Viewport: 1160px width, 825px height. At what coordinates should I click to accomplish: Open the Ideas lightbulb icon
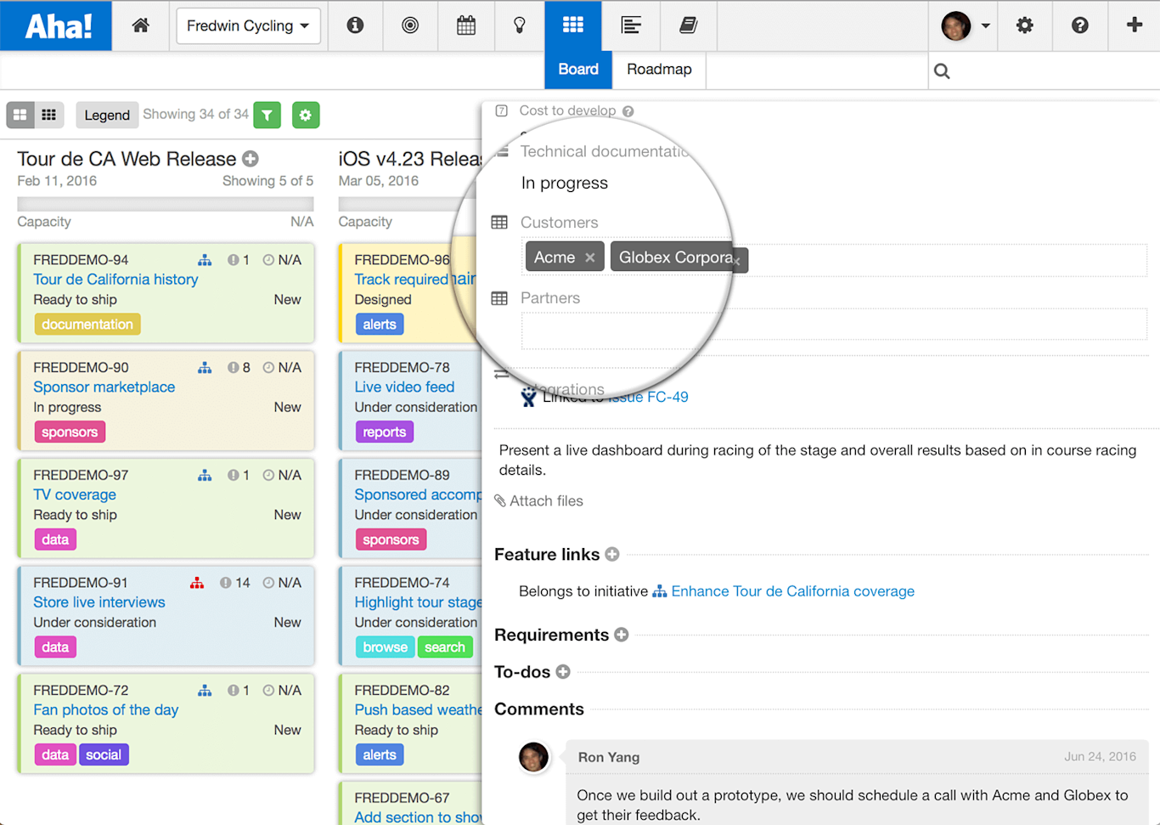click(x=520, y=25)
